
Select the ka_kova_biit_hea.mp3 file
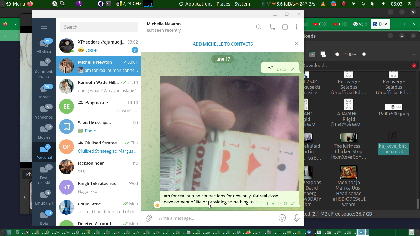pyautogui.click(x=393, y=143)
